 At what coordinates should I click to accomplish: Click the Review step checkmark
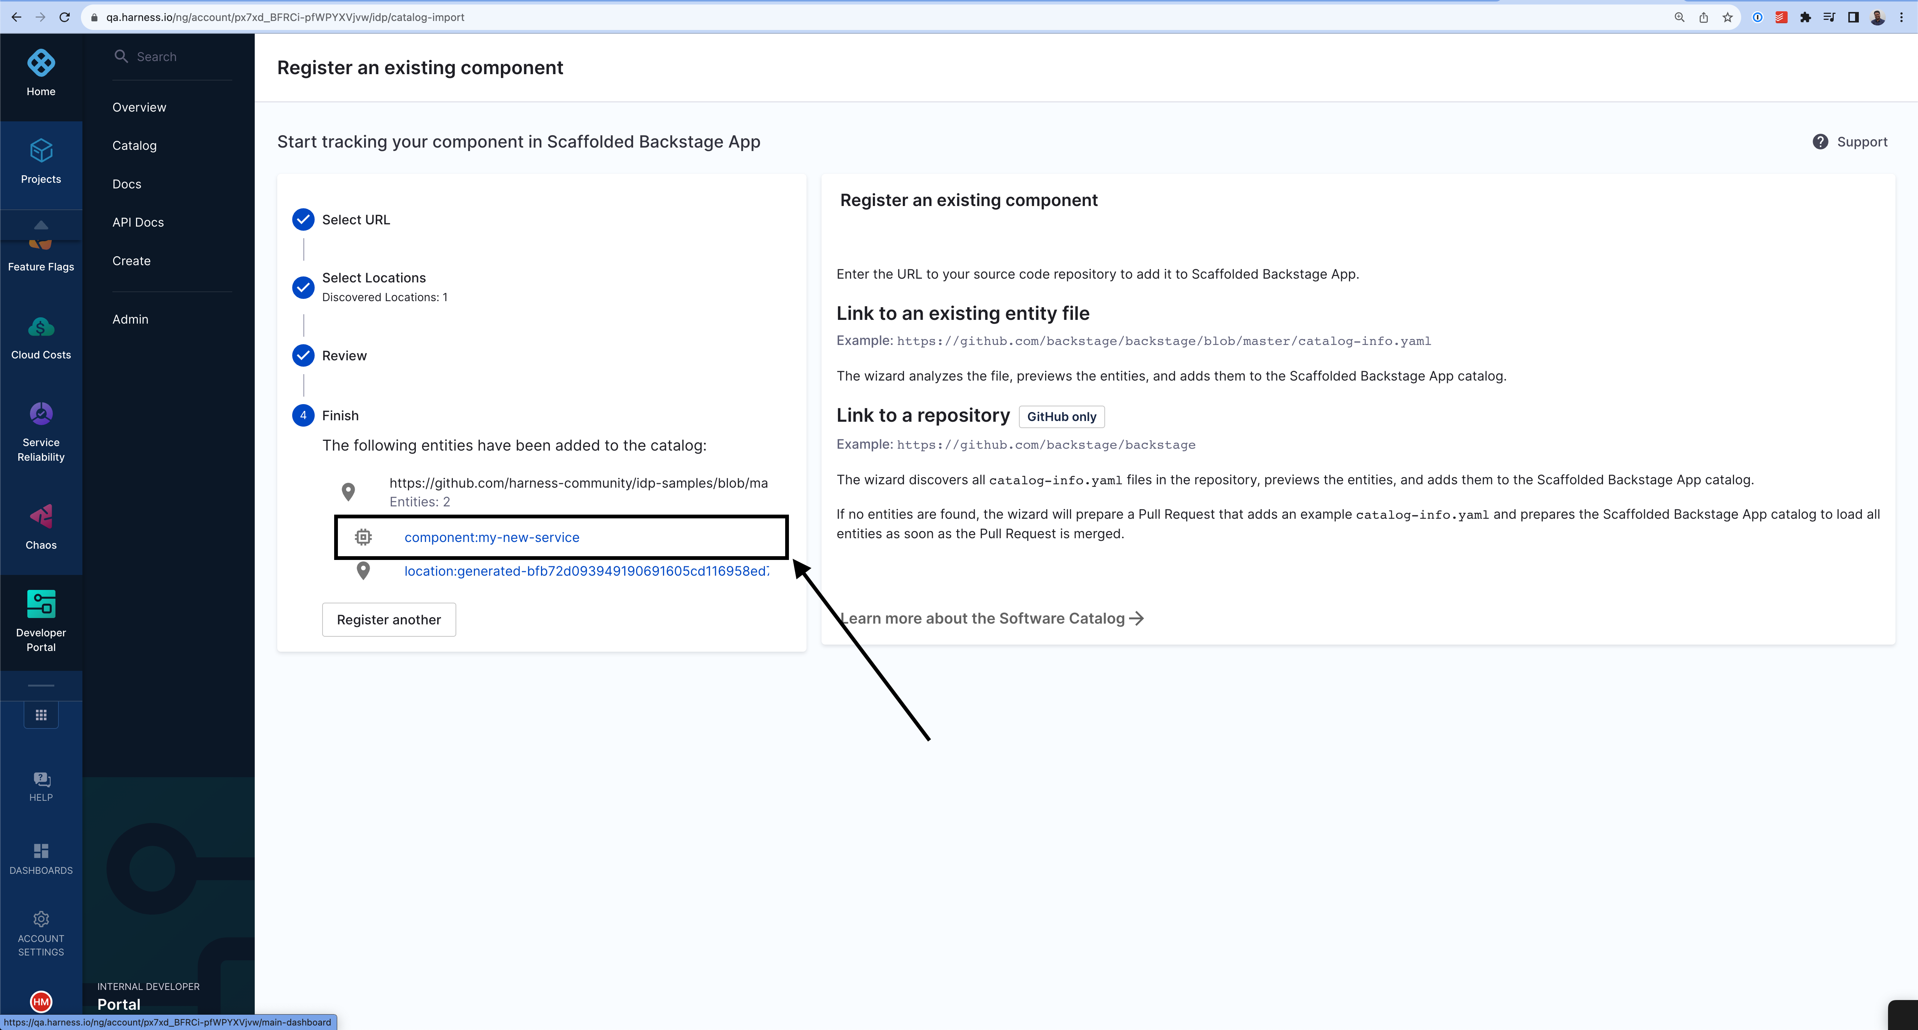click(303, 356)
